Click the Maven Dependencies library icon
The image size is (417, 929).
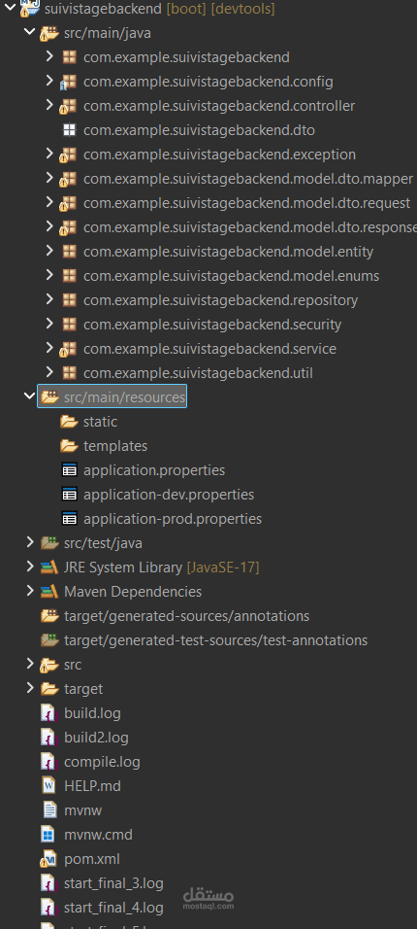(x=49, y=592)
